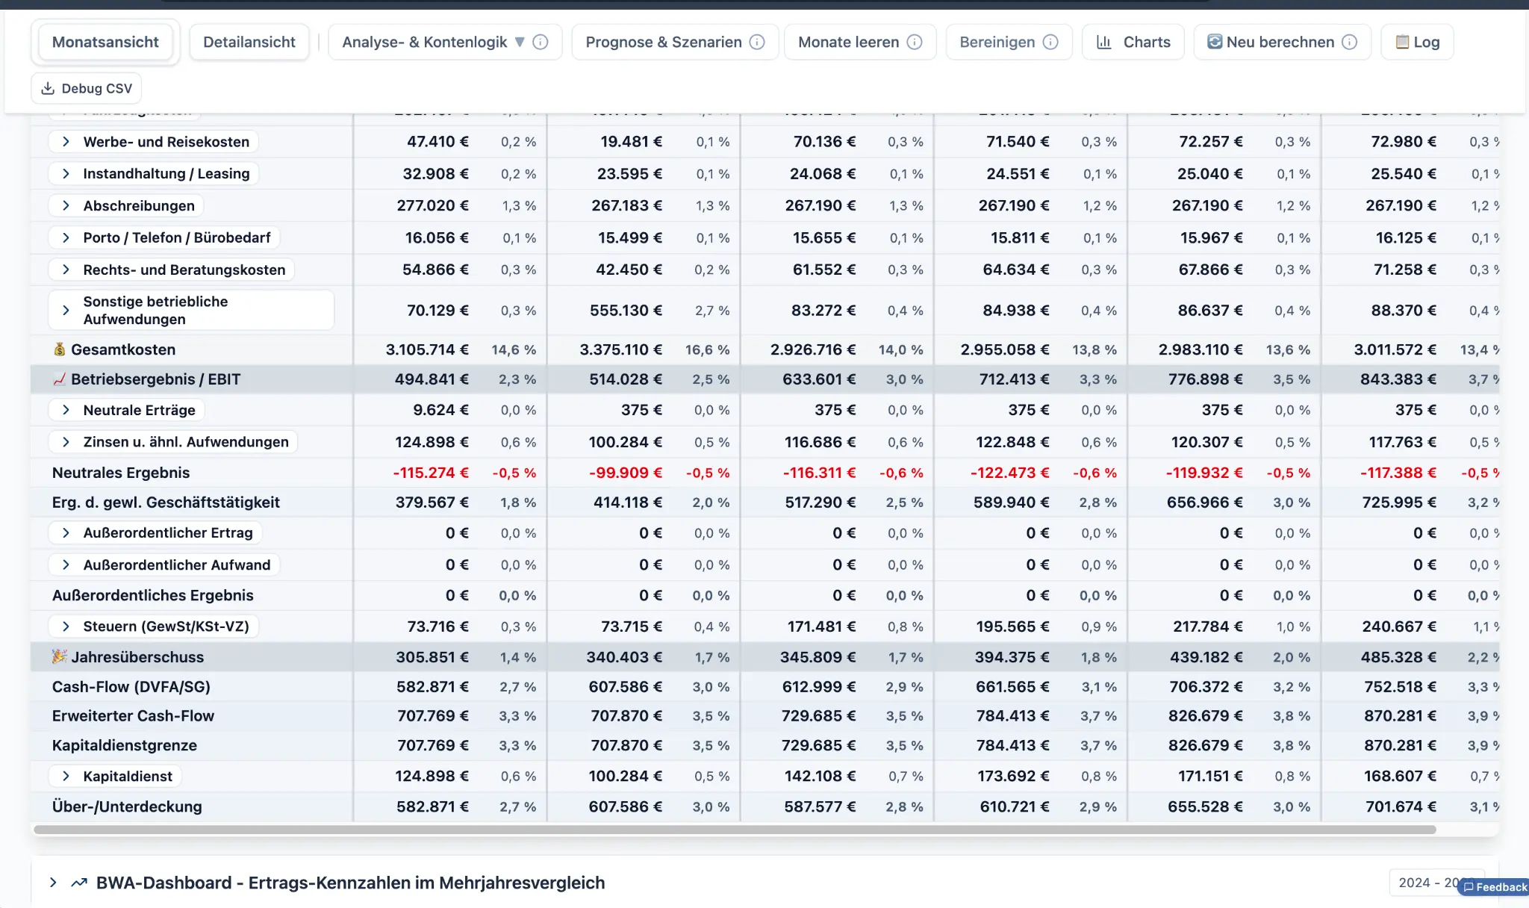Switch to Monatsansicht view
1529x908 pixels.
(x=105, y=42)
